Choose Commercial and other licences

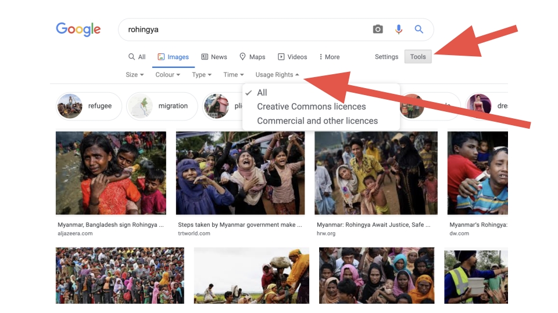(317, 121)
